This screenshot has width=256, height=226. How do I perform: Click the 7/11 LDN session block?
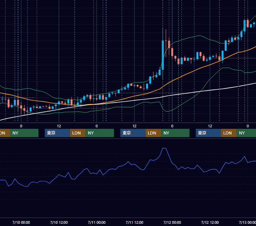click(x=153, y=133)
